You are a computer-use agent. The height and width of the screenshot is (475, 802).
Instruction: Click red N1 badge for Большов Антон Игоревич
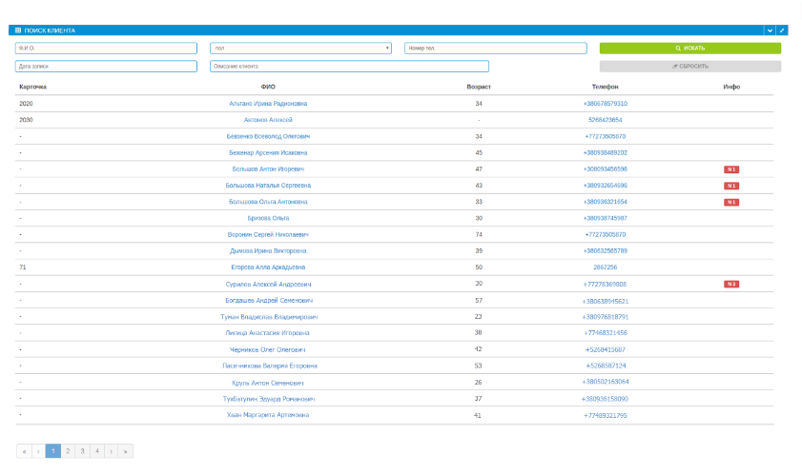pos(731,169)
